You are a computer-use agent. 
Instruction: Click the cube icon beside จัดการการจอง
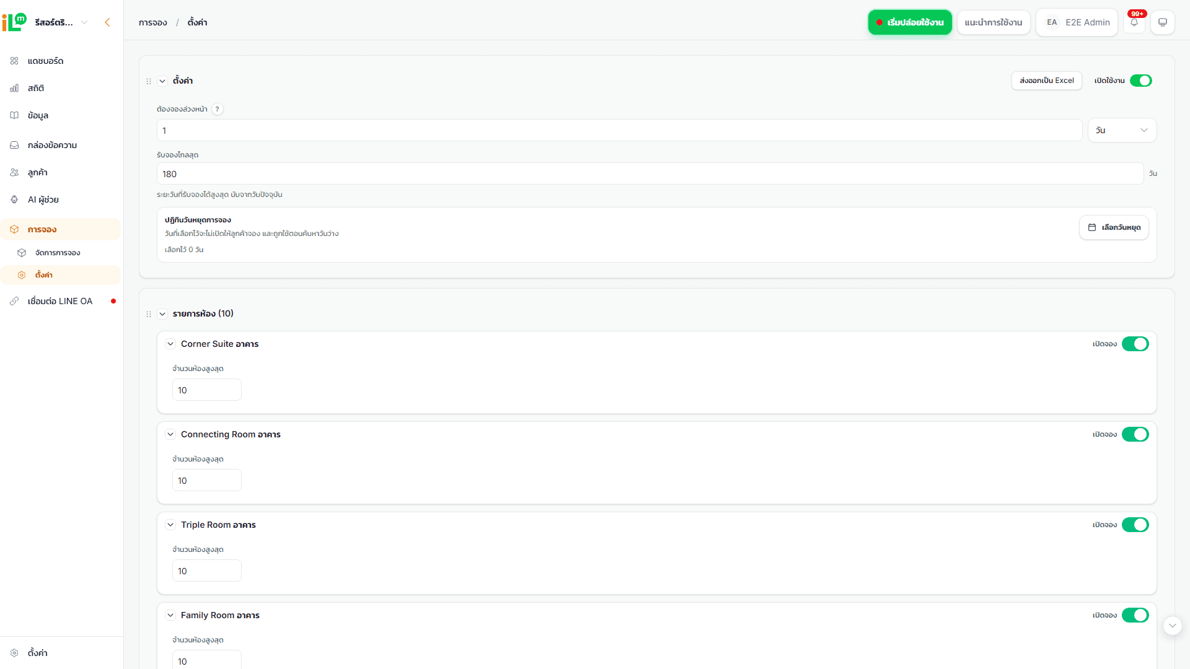click(22, 253)
